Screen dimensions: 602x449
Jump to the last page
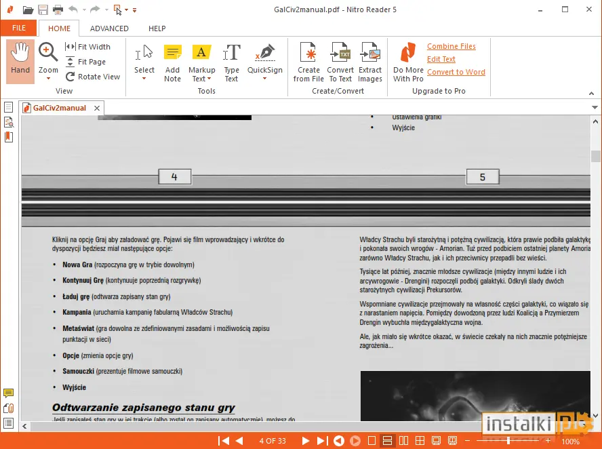pos(322,441)
